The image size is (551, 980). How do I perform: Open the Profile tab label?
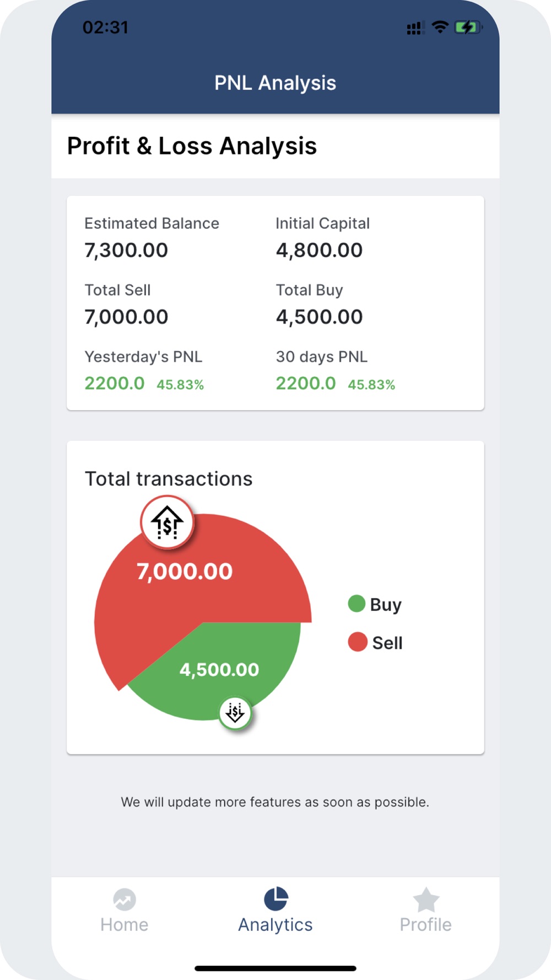[426, 924]
